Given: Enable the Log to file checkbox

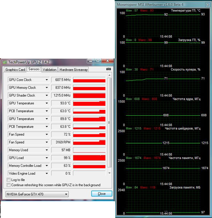Looking at the screenshot, I should [8, 180].
